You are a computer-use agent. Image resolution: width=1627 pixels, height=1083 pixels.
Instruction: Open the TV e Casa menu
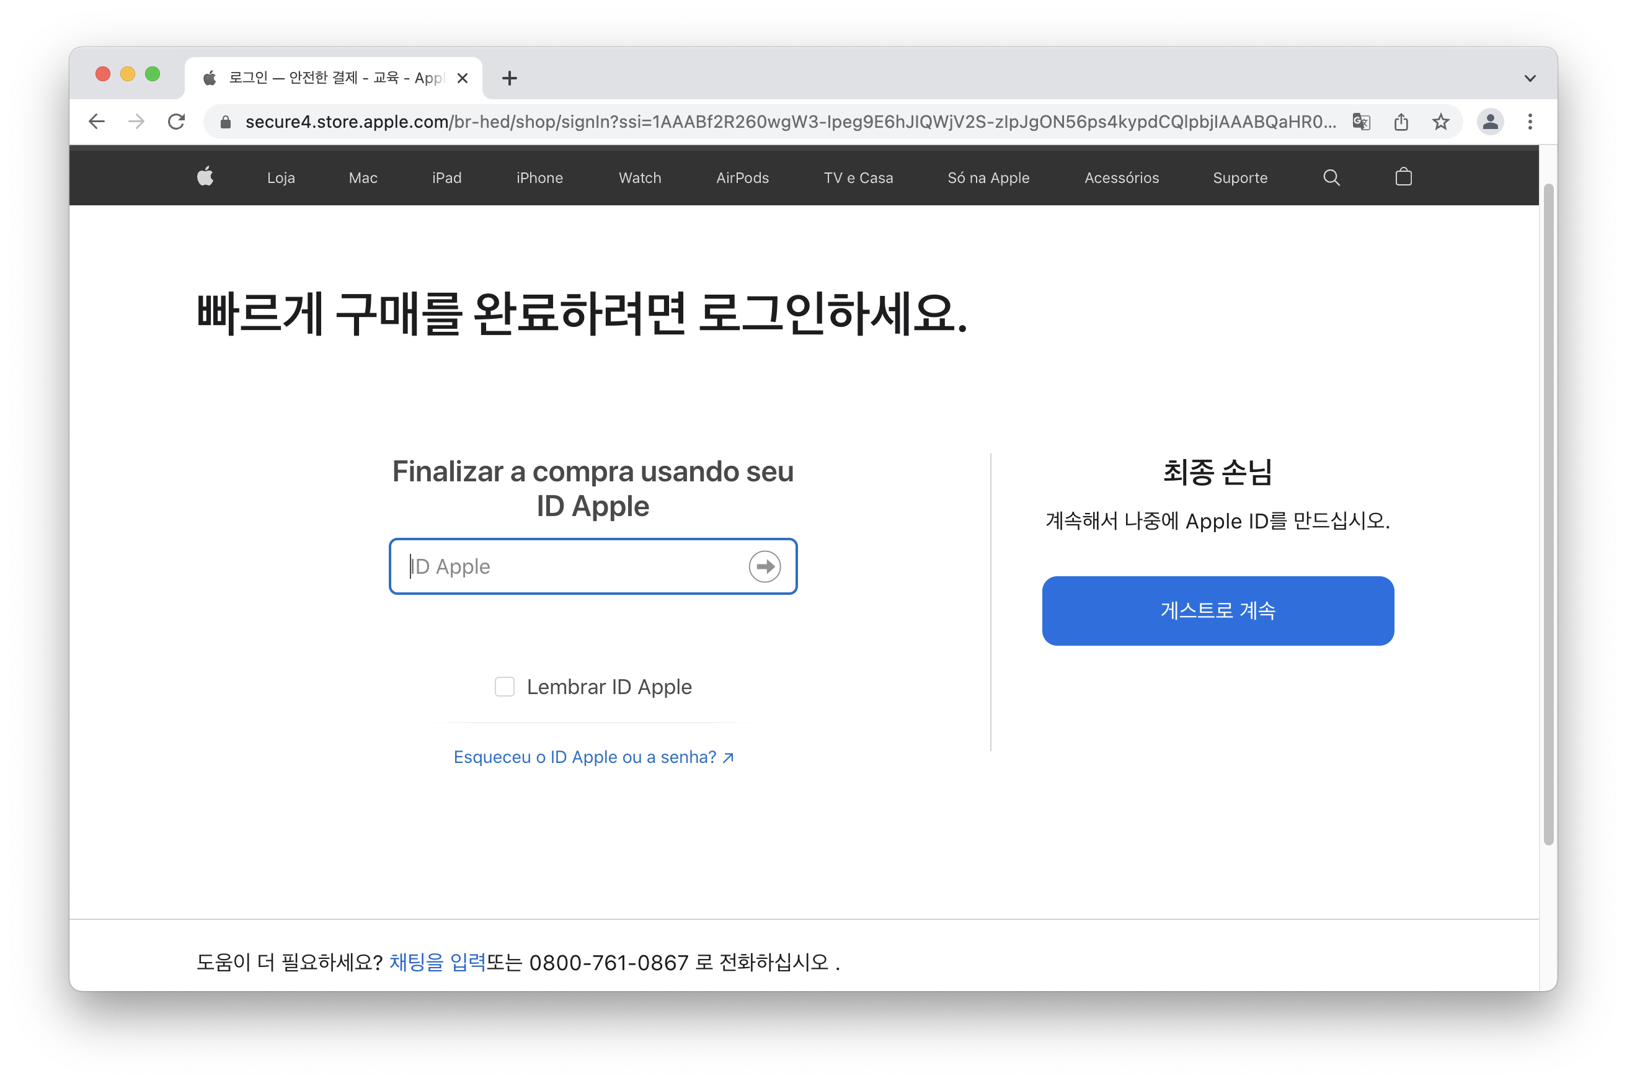858,177
